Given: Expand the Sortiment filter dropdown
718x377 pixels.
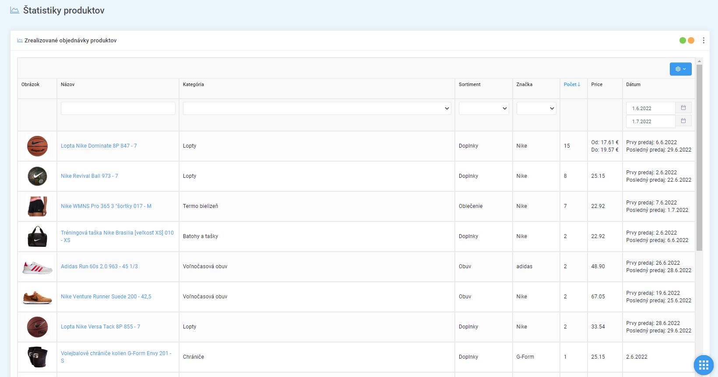Looking at the screenshot, I should [x=484, y=108].
